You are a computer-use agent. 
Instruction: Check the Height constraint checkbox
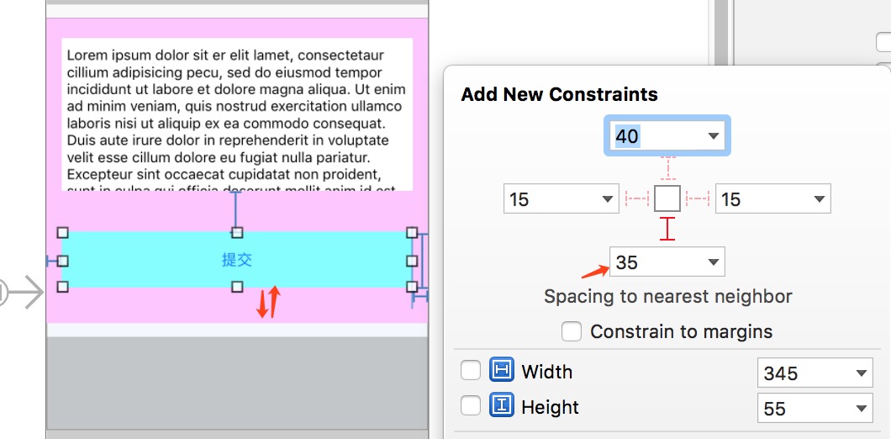tap(471, 406)
